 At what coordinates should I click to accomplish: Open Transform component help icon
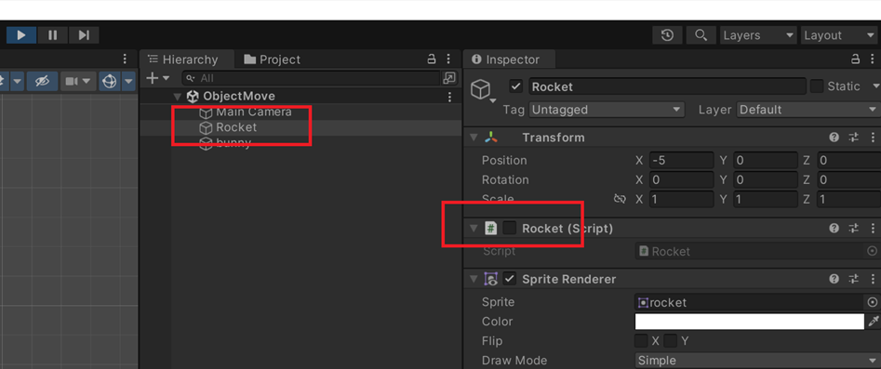click(834, 138)
